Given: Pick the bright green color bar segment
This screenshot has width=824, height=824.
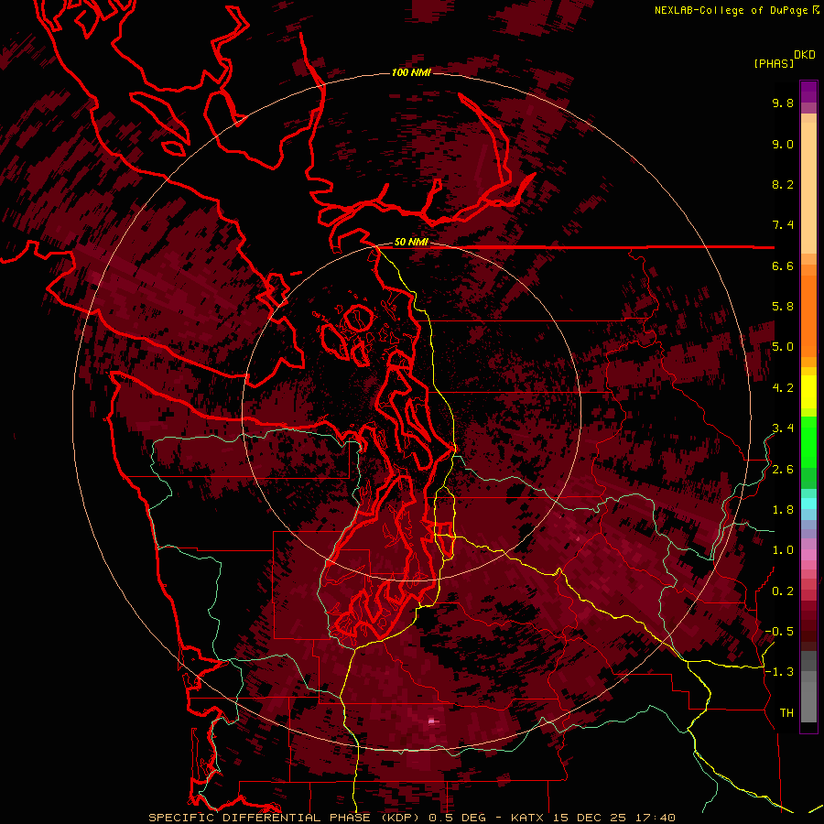Looking at the screenshot, I should pyautogui.click(x=808, y=441).
